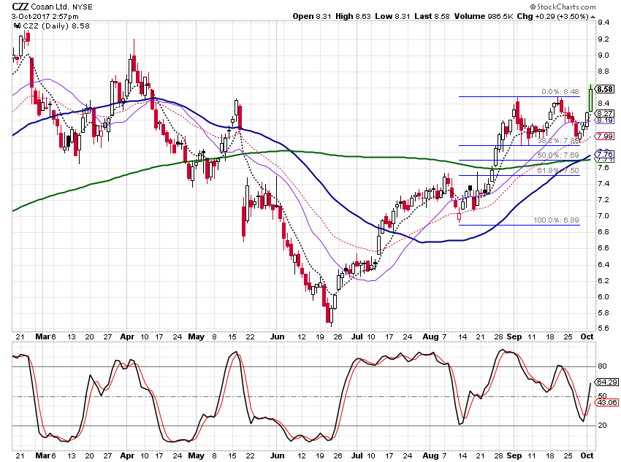Image resolution: width=621 pixels, height=462 pixels.
Task: Click the Fibonacci label 50.0%: 7.69
Action: click(558, 155)
